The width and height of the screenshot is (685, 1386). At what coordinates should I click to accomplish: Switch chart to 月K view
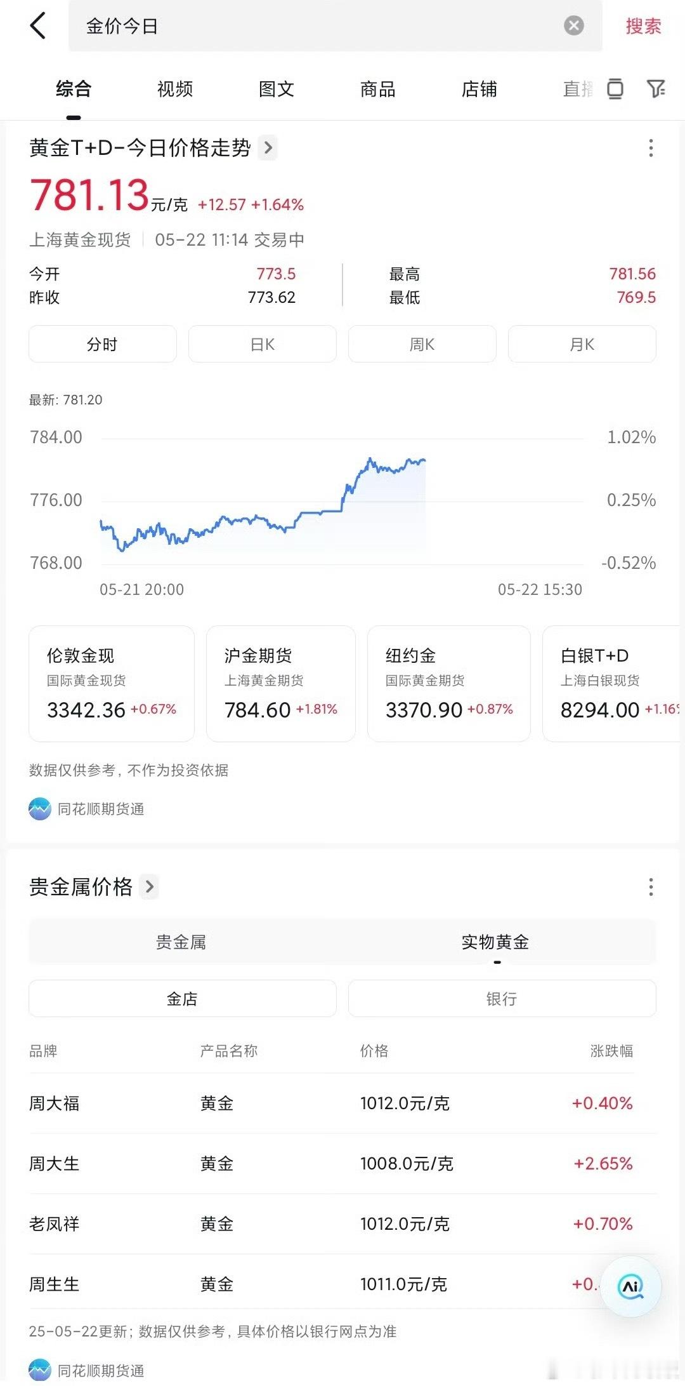pyautogui.click(x=582, y=344)
